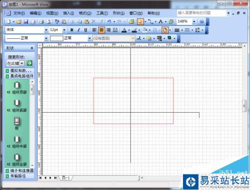Switch to the 页-1 page tab

click(x=66, y=178)
